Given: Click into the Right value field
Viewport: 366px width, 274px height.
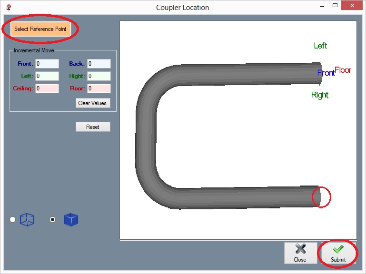Looking at the screenshot, I should [x=99, y=76].
